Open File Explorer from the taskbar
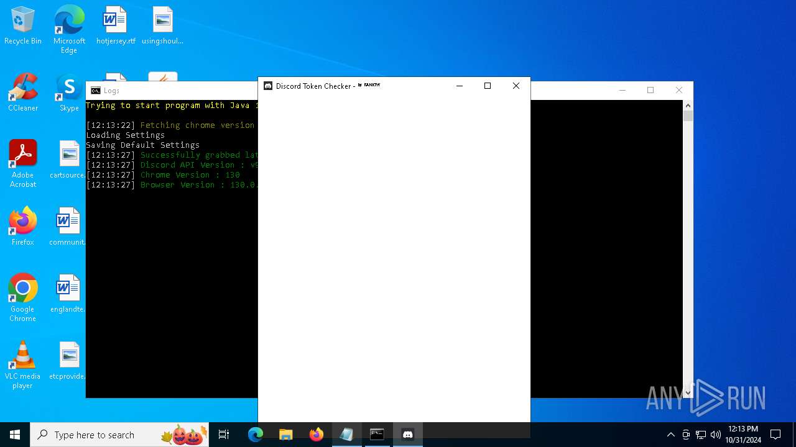The width and height of the screenshot is (796, 447). pos(286,435)
